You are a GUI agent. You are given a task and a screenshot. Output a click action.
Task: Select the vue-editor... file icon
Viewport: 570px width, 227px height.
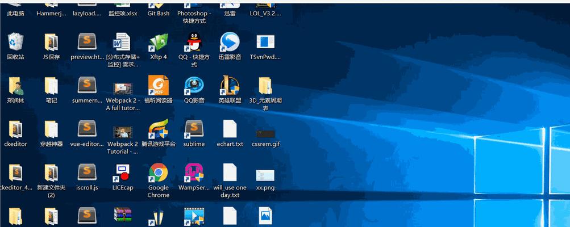pyautogui.click(x=87, y=129)
